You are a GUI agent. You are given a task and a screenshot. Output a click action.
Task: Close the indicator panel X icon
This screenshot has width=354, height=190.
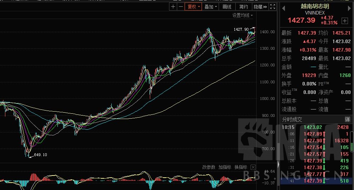(x=253, y=167)
